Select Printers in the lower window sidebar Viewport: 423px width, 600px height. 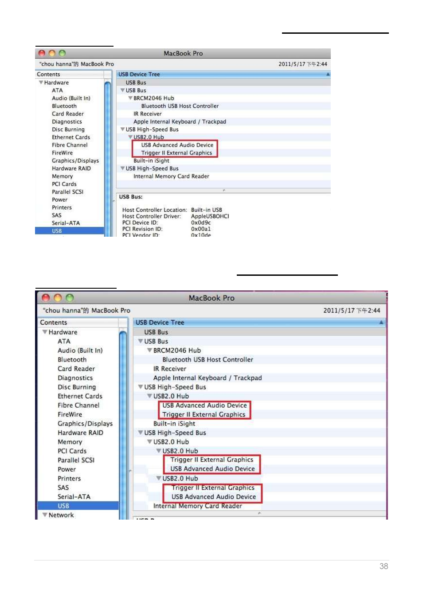pos(69,479)
